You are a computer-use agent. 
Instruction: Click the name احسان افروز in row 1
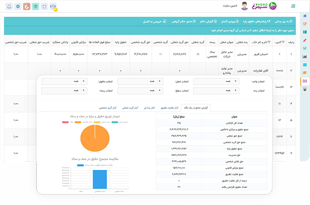pyautogui.click(x=261, y=54)
